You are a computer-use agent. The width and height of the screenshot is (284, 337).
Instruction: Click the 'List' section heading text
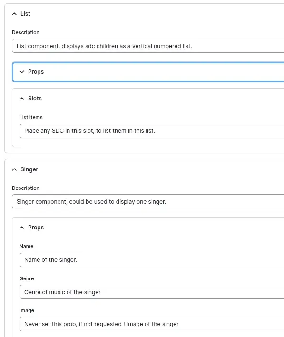click(25, 14)
